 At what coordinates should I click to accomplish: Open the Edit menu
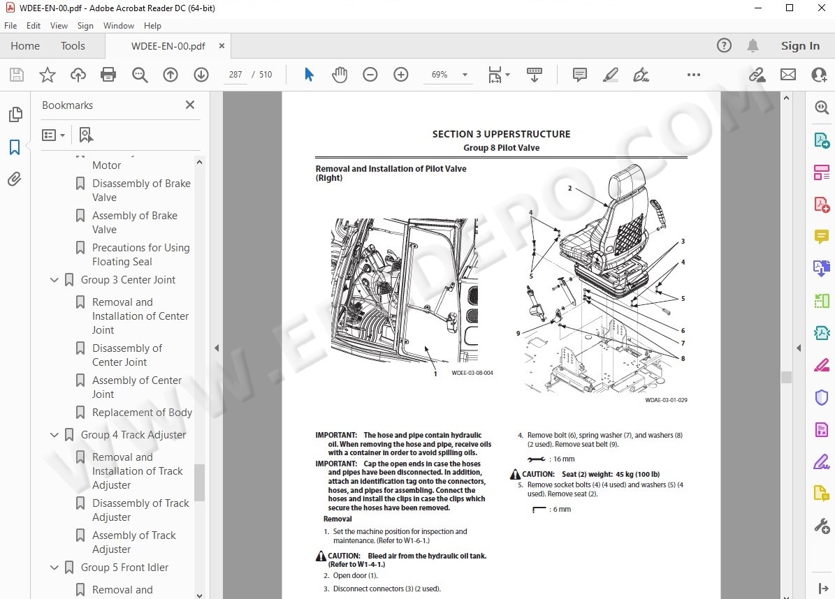pos(34,26)
